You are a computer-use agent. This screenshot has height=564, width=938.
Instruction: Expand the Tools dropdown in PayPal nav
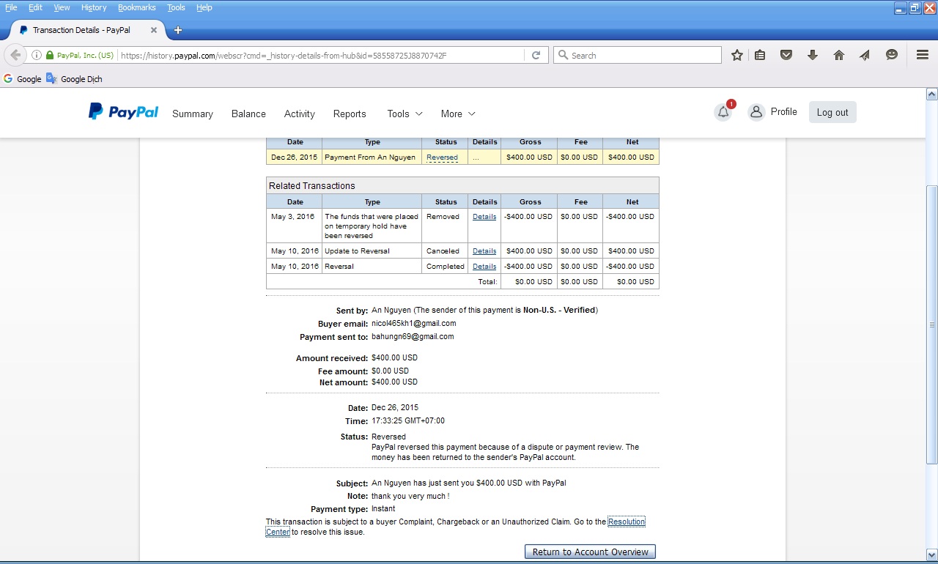coord(405,114)
